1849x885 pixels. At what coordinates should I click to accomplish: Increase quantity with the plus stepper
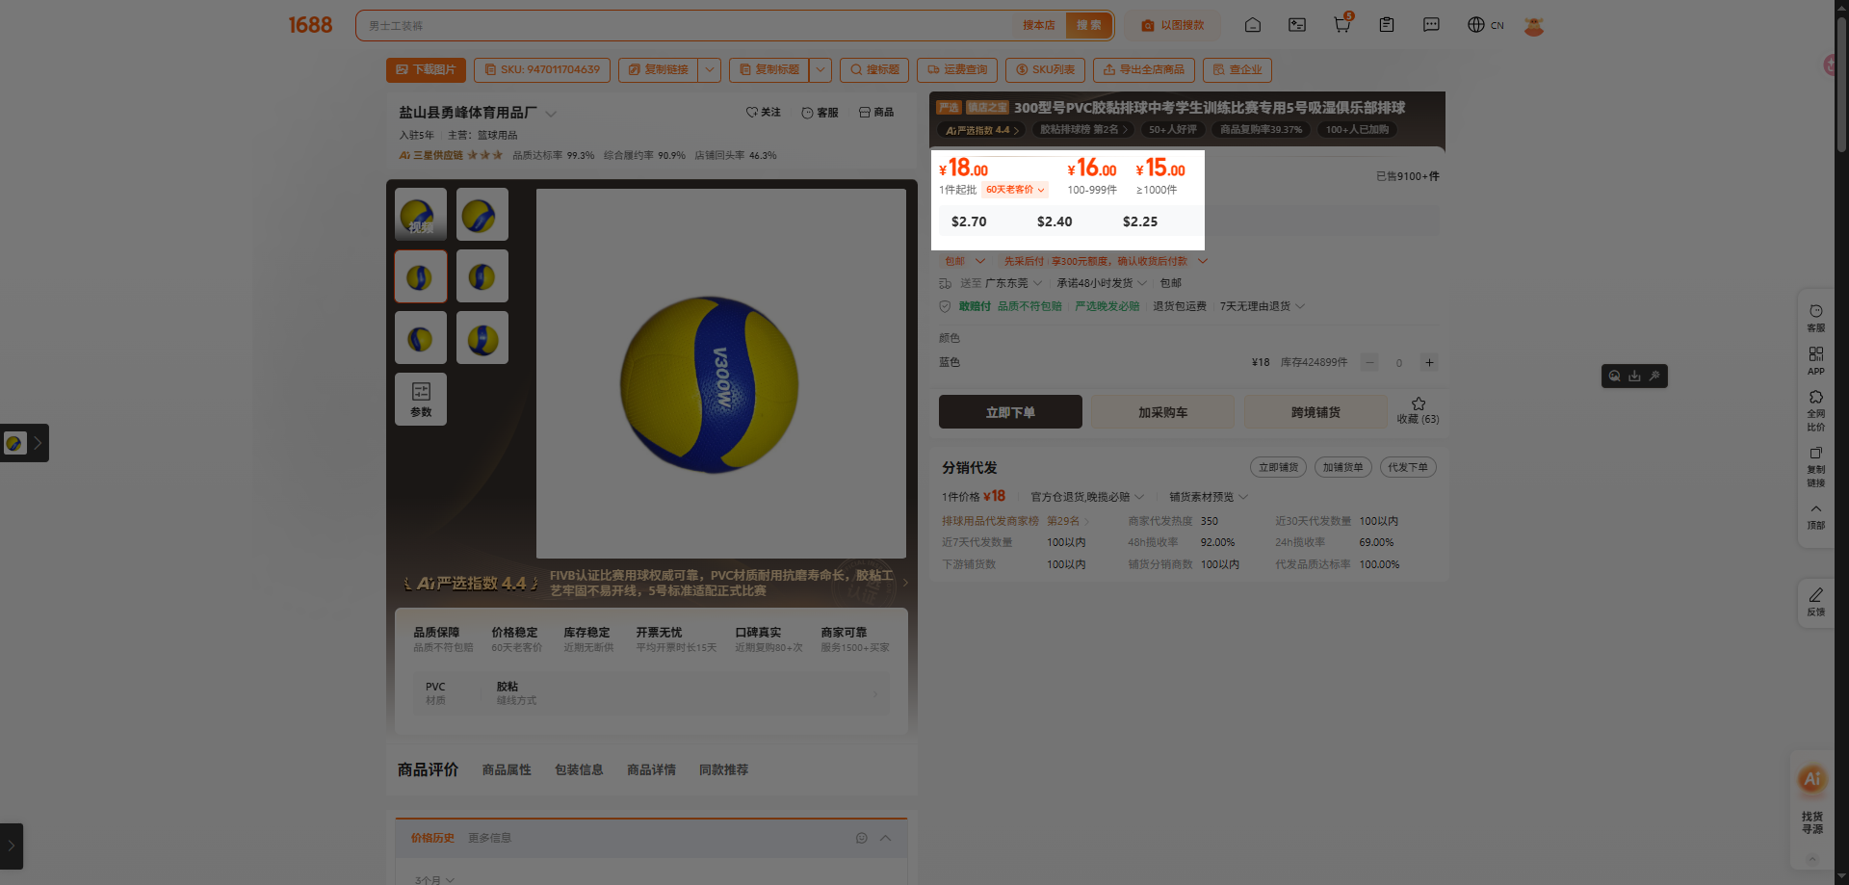point(1429,363)
